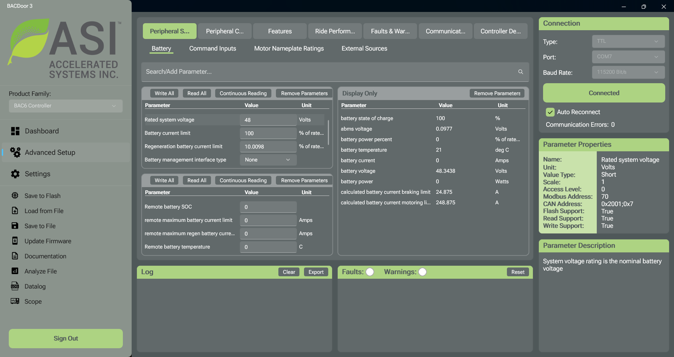674x357 pixels.
Task: Click the Settings gear icon
Action: [15, 174]
